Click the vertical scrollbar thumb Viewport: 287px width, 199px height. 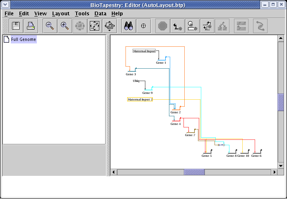tap(281, 102)
